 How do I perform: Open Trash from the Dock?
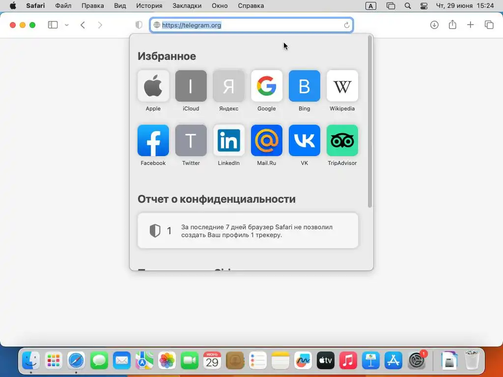pyautogui.click(x=472, y=360)
